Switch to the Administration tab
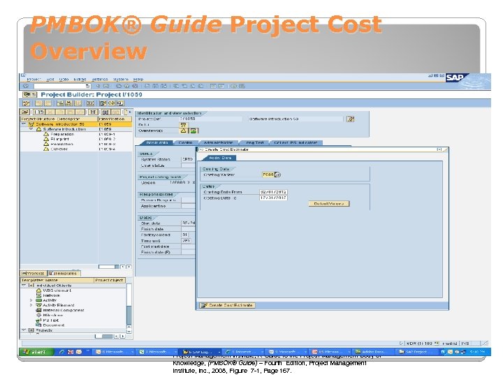The width and height of the screenshot is (503, 377). click(218, 142)
